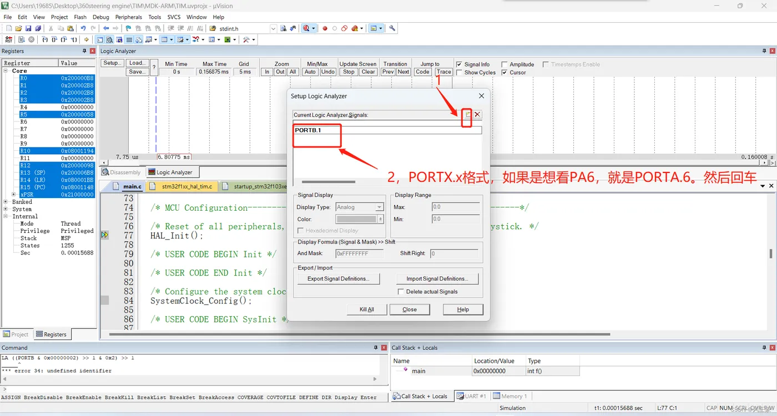
Task: Click Import Signal Definitions button
Action: click(437, 278)
